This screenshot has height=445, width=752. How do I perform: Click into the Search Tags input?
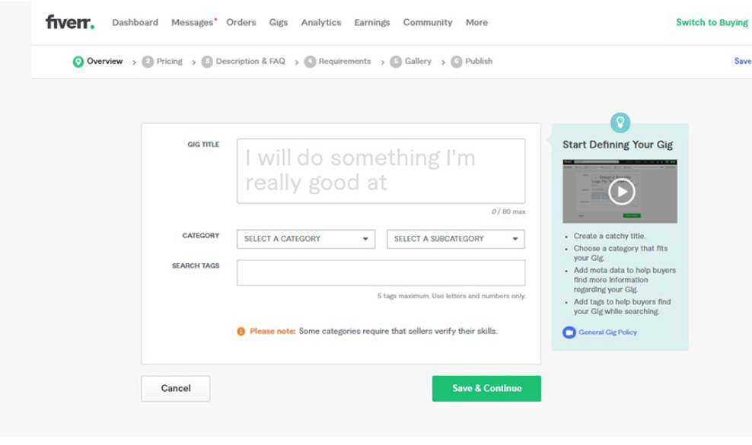381,273
